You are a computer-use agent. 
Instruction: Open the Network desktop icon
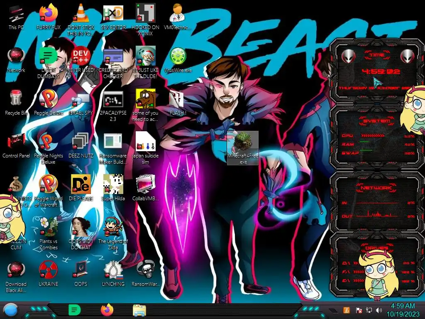tap(16, 60)
